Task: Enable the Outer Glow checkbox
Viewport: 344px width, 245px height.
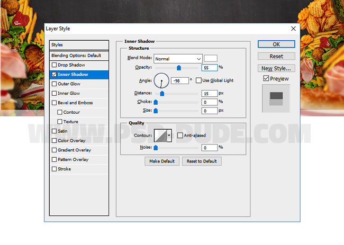Action: [54, 84]
